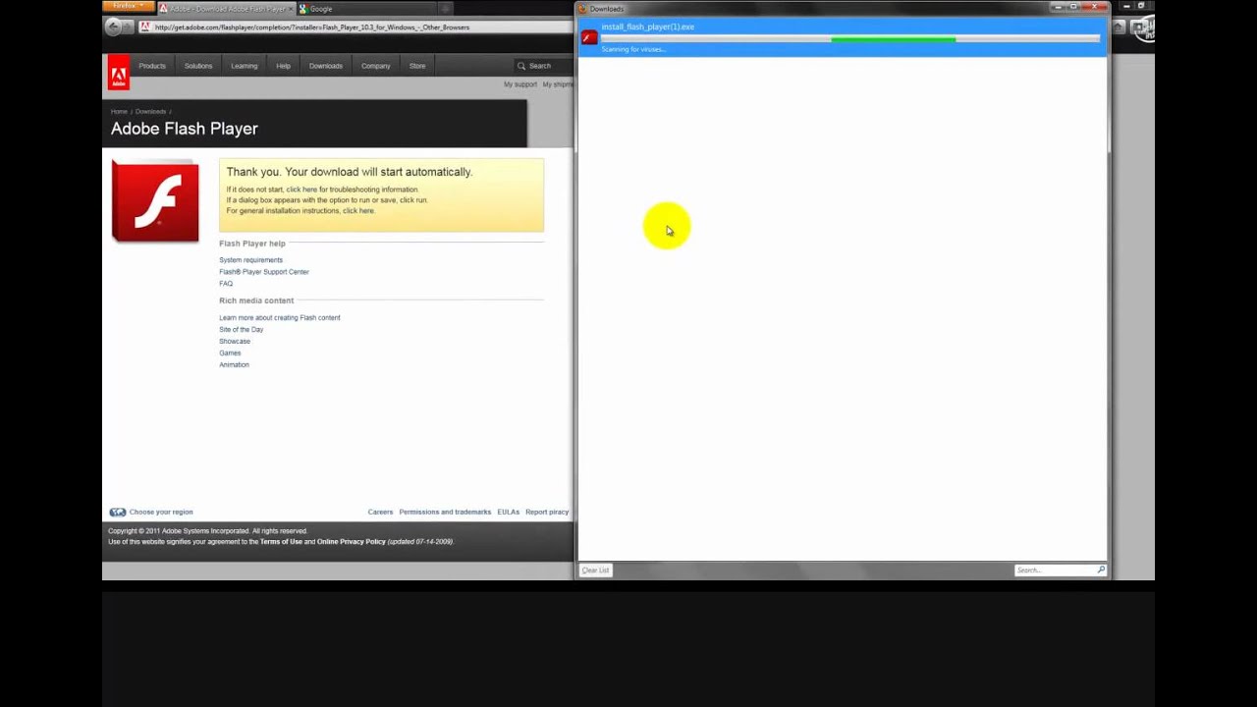Open the Site of the Day link
1257x707 pixels.
[x=241, y=330]
